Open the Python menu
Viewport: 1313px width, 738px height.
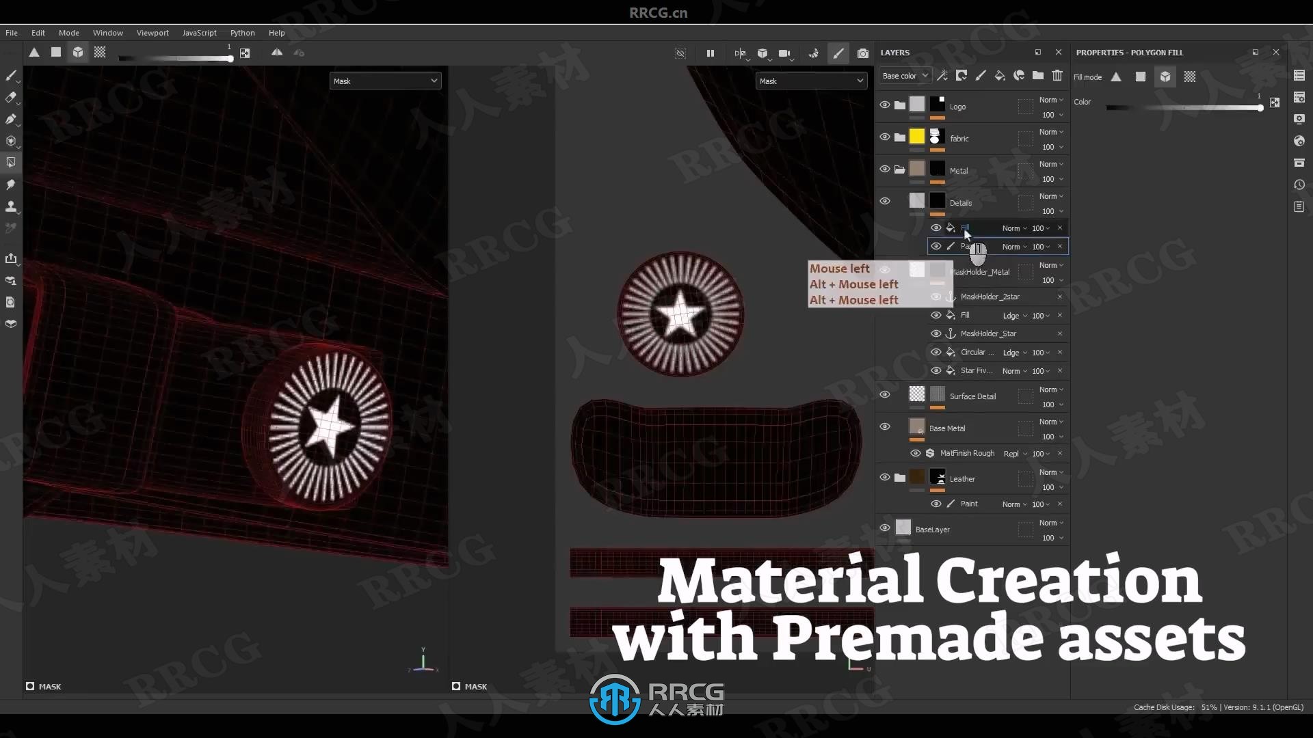point(243,33)
